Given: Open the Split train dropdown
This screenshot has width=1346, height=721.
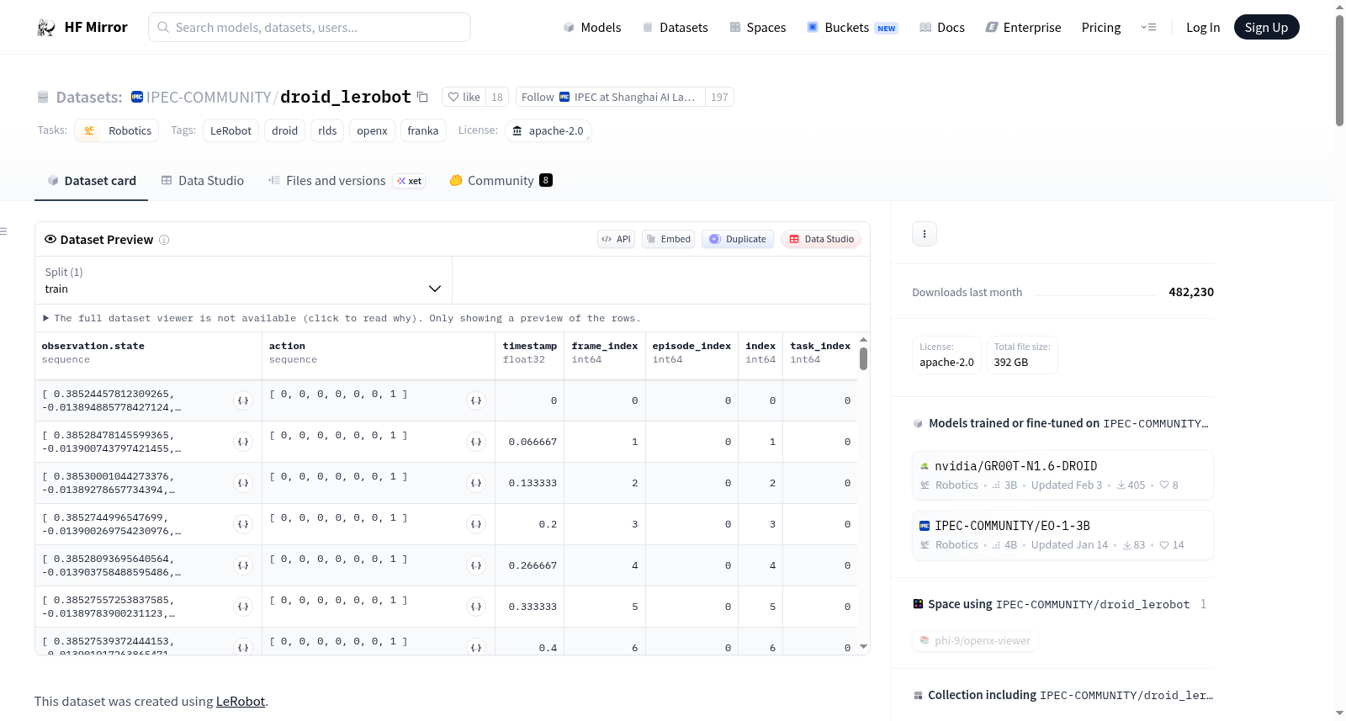Looking at the screenshot, I should (243, 281).
